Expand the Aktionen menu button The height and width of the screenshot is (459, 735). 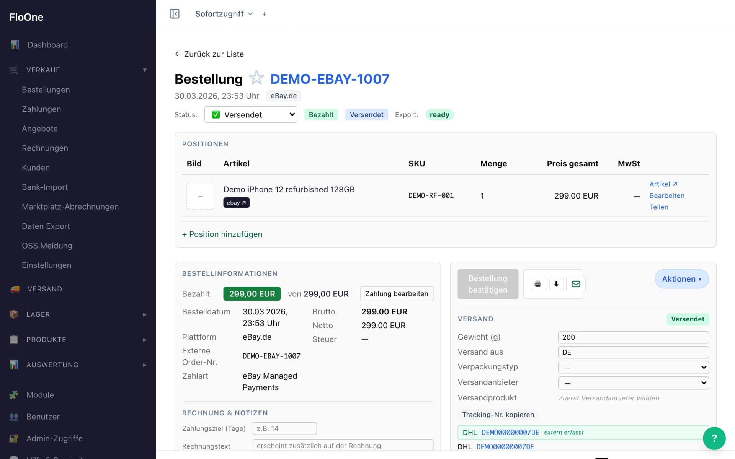681,279
